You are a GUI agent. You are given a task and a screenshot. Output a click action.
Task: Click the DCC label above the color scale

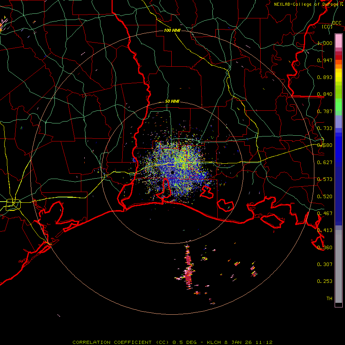tap(337, 23)
